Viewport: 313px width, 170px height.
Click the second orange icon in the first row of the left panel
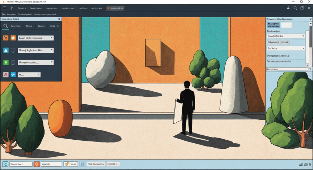coord(13,38)
